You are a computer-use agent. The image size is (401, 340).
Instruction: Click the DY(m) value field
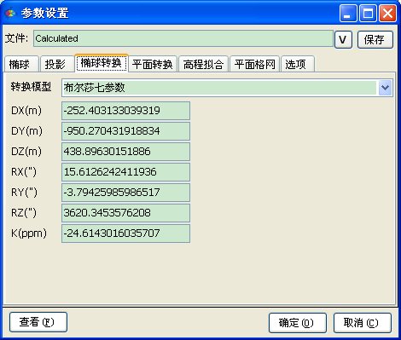coord(125,131)
